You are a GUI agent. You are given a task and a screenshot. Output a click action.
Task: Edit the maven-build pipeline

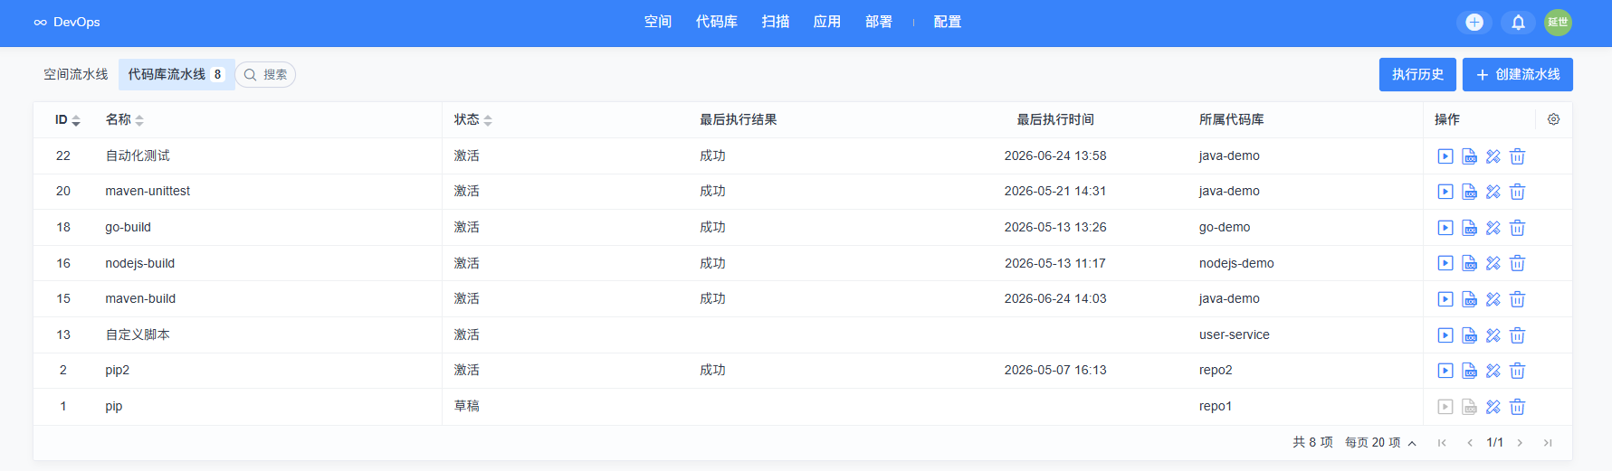[1493, 299]
